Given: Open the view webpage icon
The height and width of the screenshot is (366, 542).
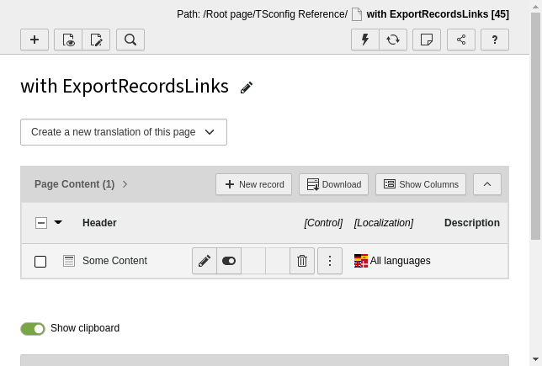Looking at the screenshot, I should point(68,40).
